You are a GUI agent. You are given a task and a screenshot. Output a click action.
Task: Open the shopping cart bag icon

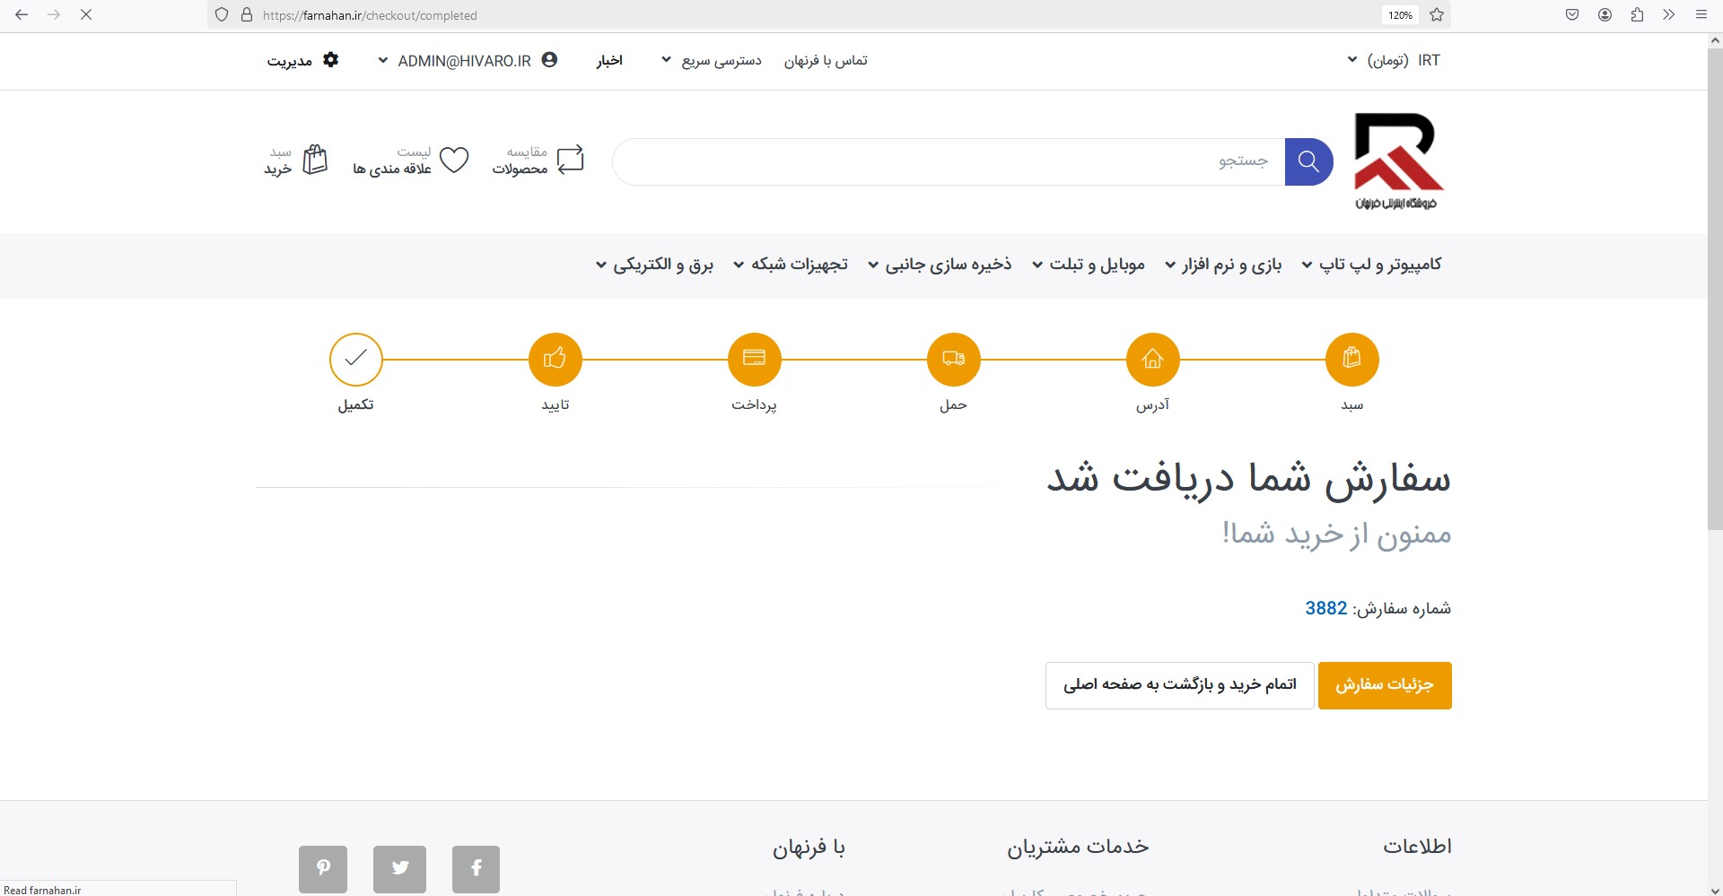tap(315, 161)
